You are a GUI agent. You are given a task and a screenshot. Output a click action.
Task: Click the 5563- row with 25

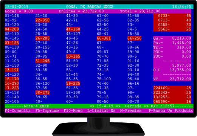[x=172, y=29]
